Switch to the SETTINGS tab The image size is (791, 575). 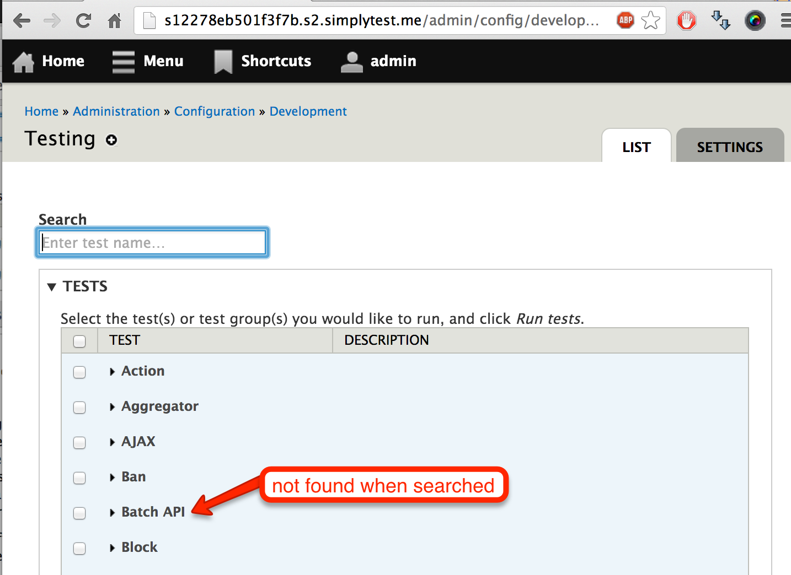(729, 147)
